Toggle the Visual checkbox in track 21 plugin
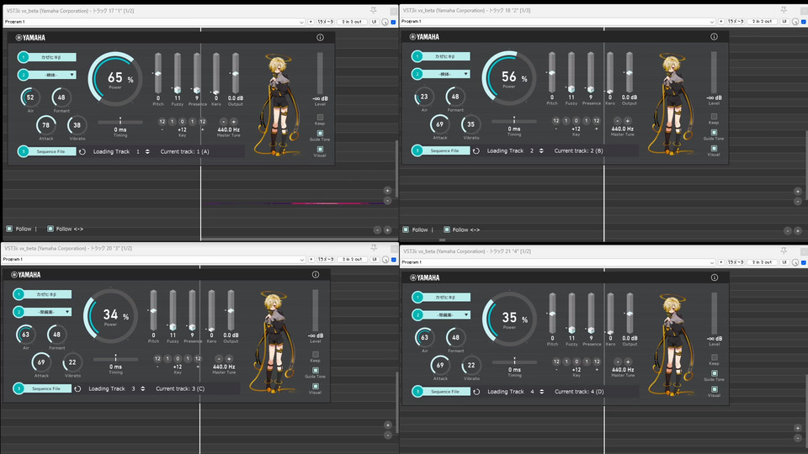808x454 pixels. pos(715,389)
